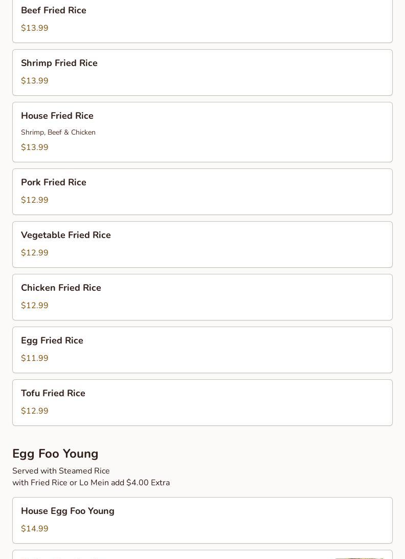Screen dimensions: 405x559
Task: Click the $14.99 House Egg Foo Young price
Action: [x=35, y=529]
